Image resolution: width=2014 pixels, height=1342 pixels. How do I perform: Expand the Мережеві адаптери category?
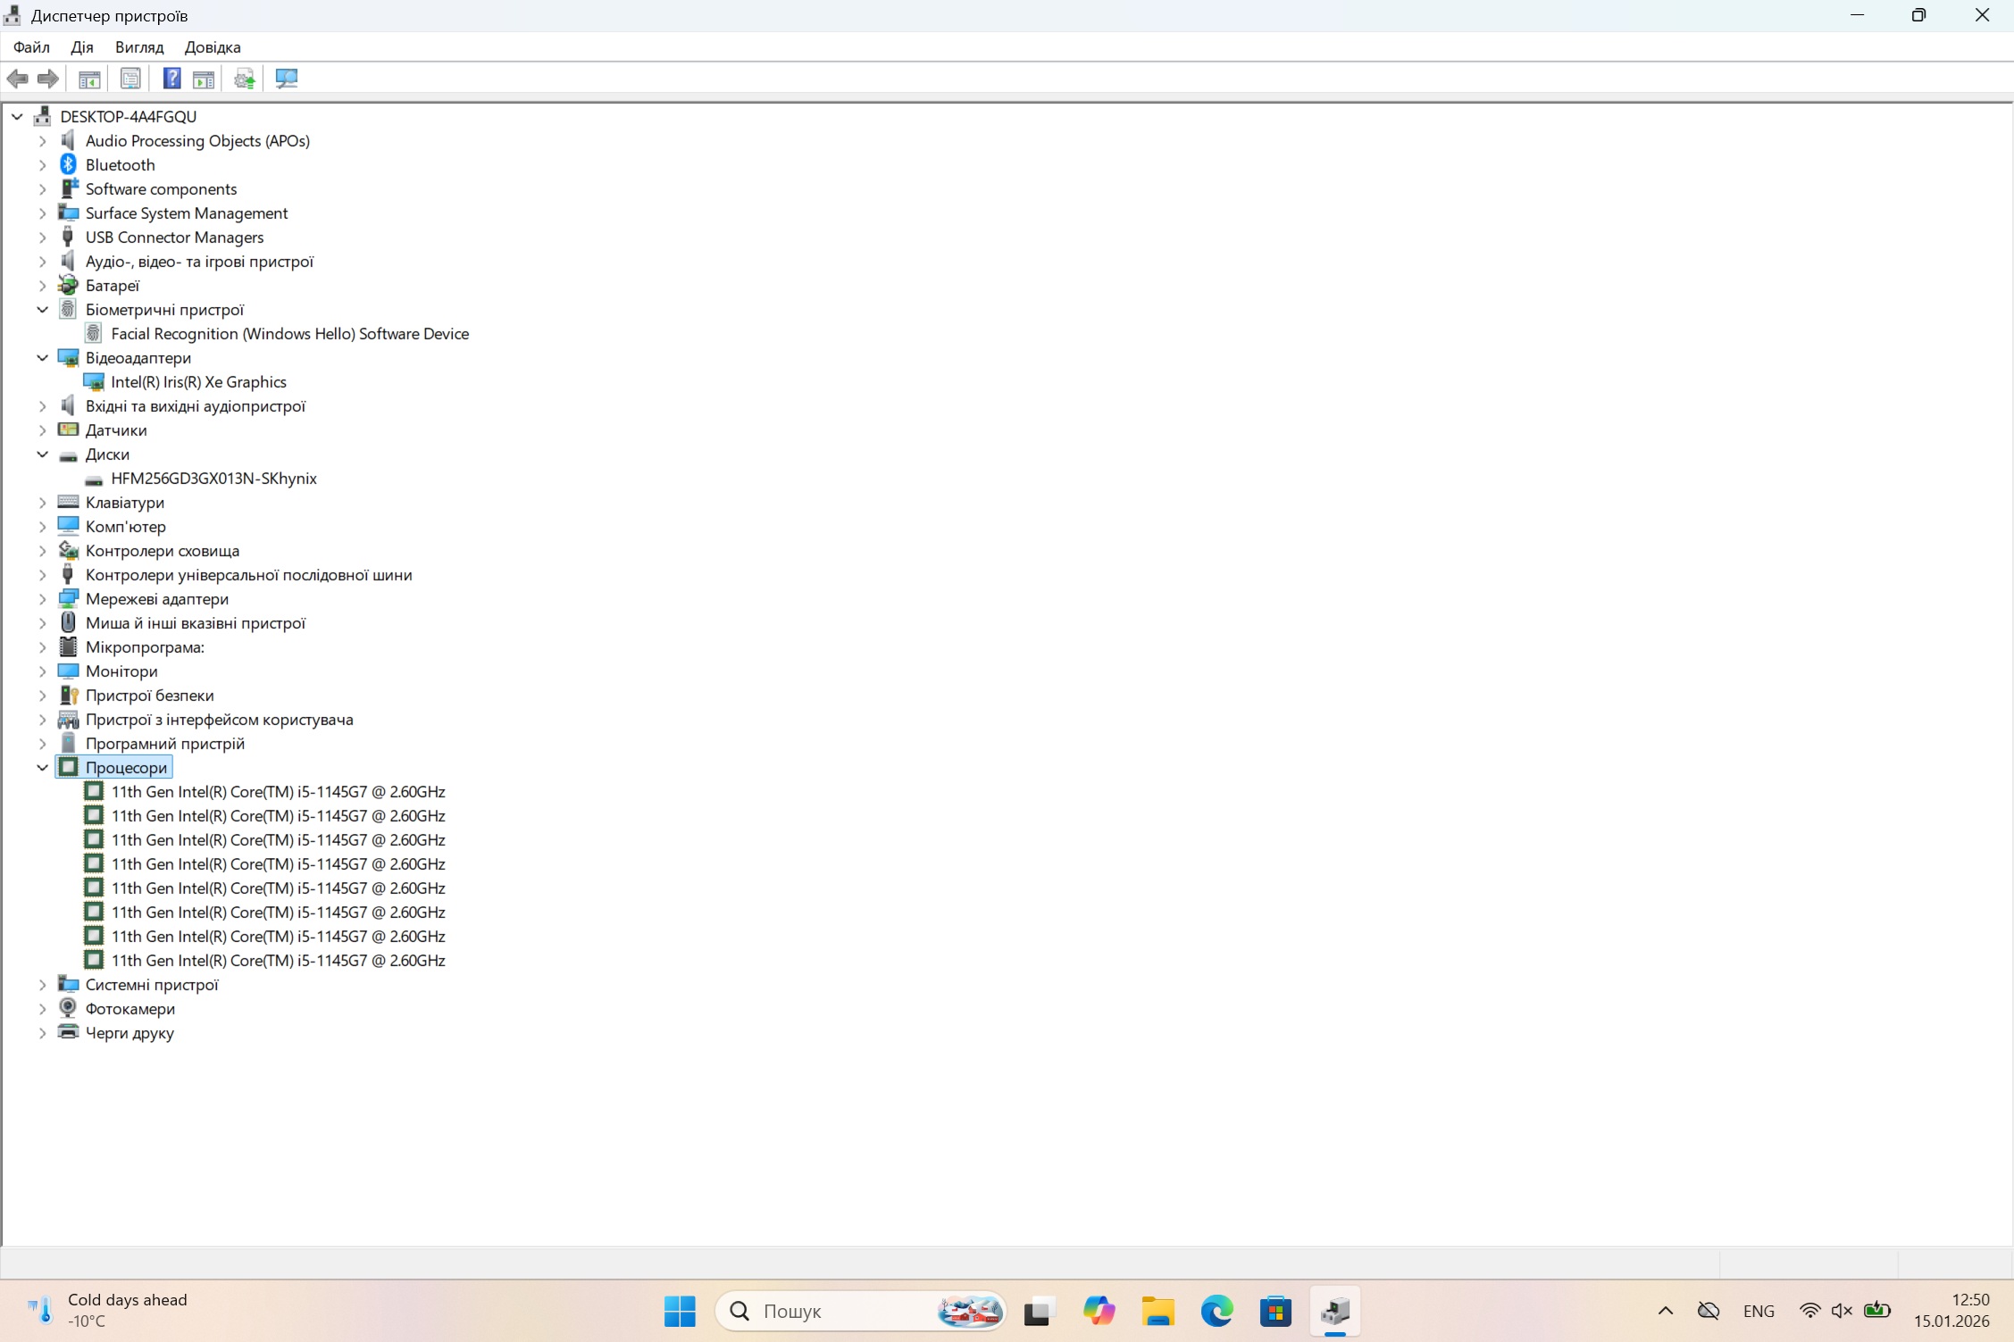tap(42, 599)
